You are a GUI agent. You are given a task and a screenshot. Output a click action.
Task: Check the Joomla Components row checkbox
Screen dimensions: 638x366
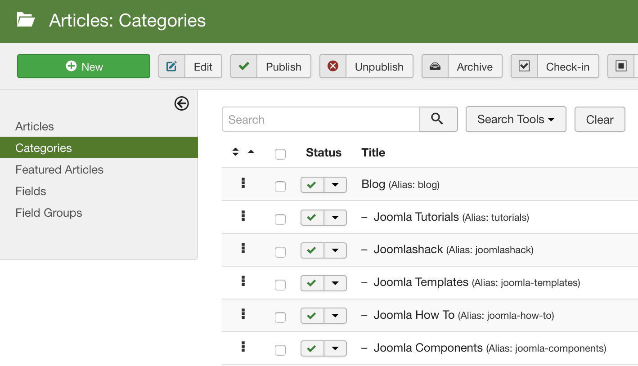(280, 350)
